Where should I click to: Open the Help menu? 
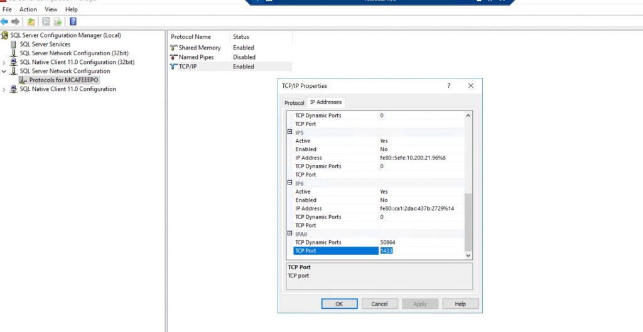[72, 9]
